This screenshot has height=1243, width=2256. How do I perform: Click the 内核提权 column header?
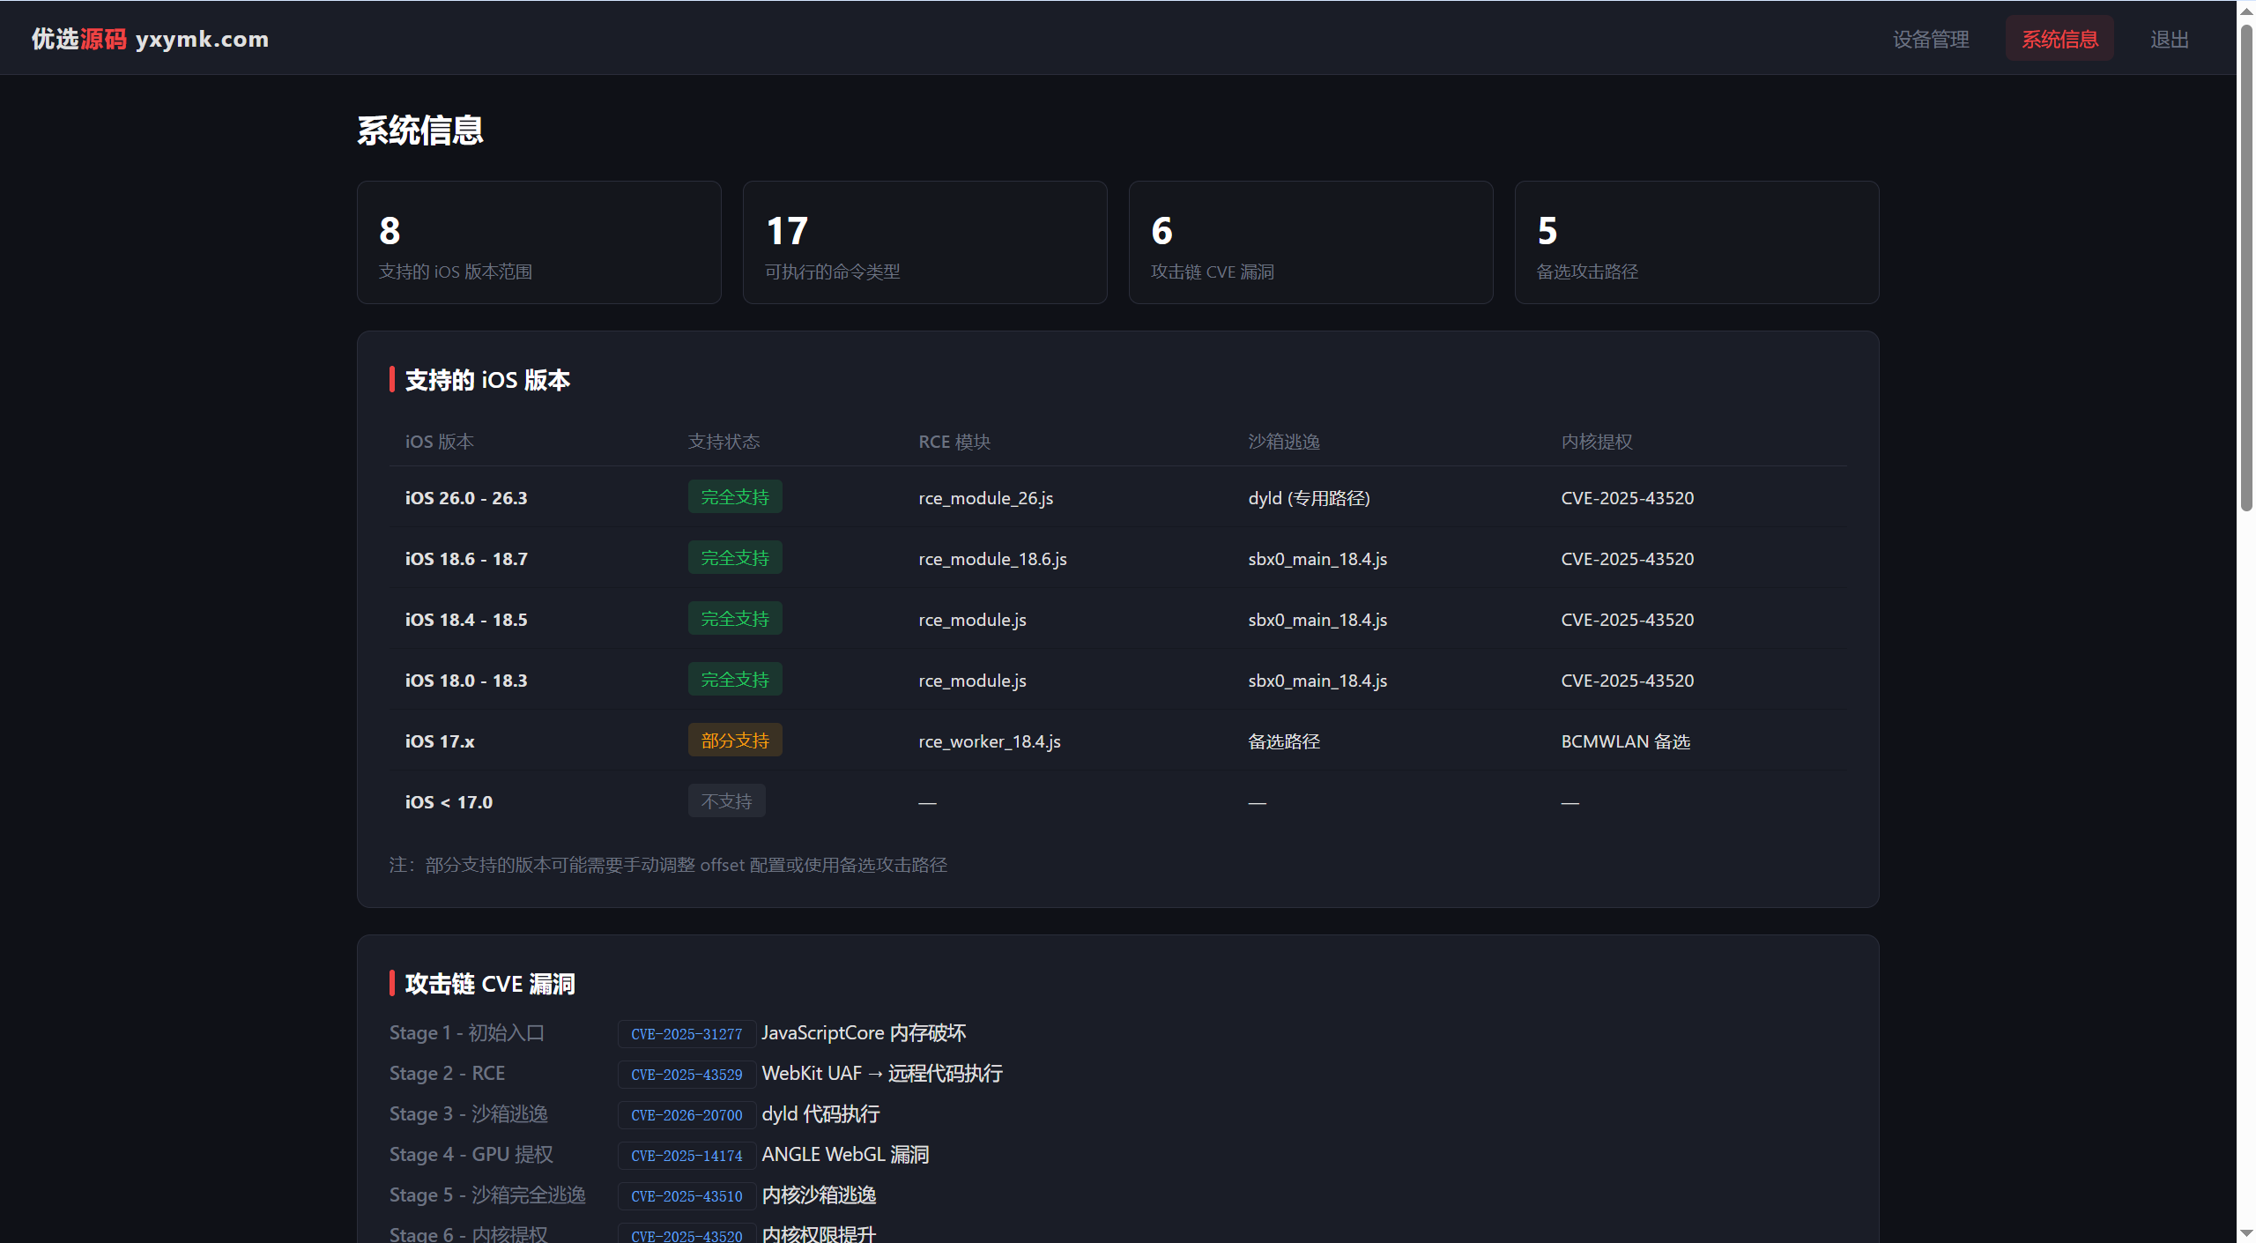point(1597,442)
